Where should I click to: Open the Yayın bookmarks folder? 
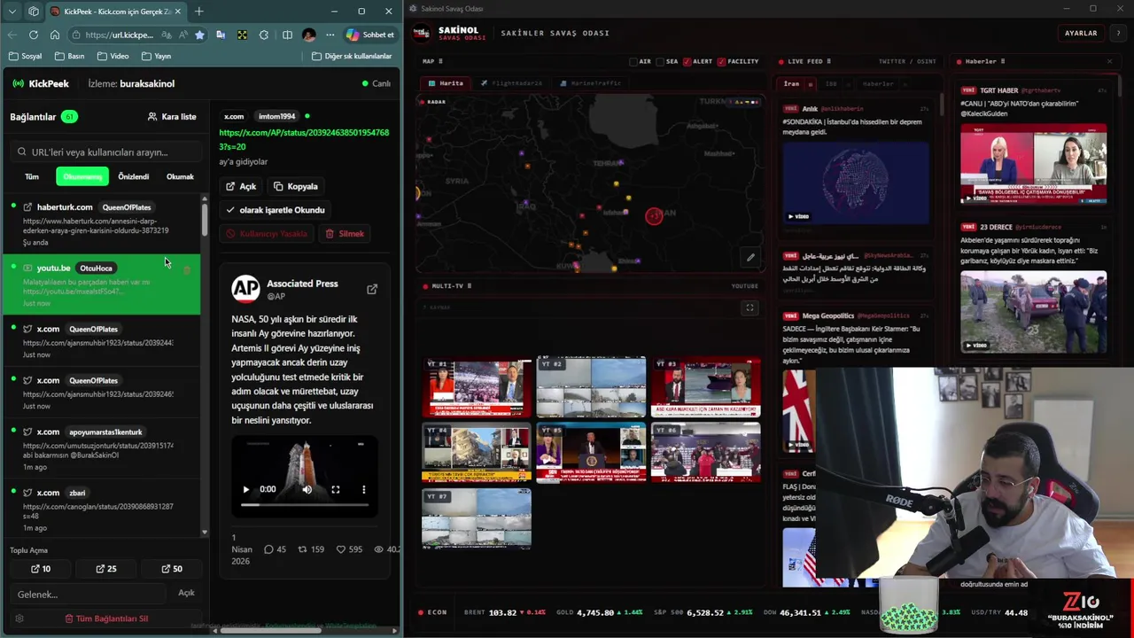pyautogui.click(x=156, y=56)
